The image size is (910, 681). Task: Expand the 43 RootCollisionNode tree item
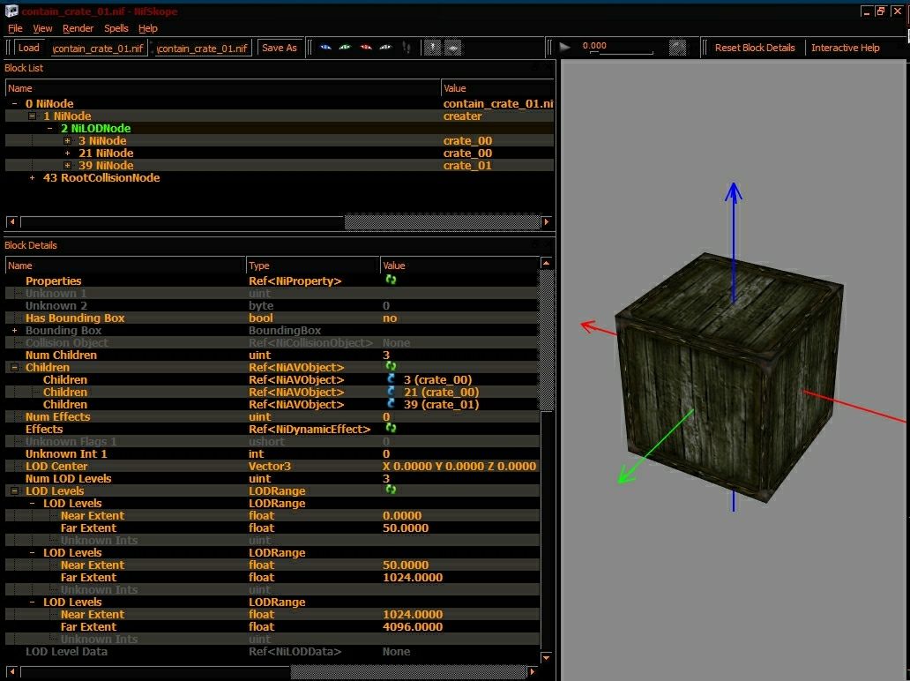pyautogui.click(x=32, y=178)
